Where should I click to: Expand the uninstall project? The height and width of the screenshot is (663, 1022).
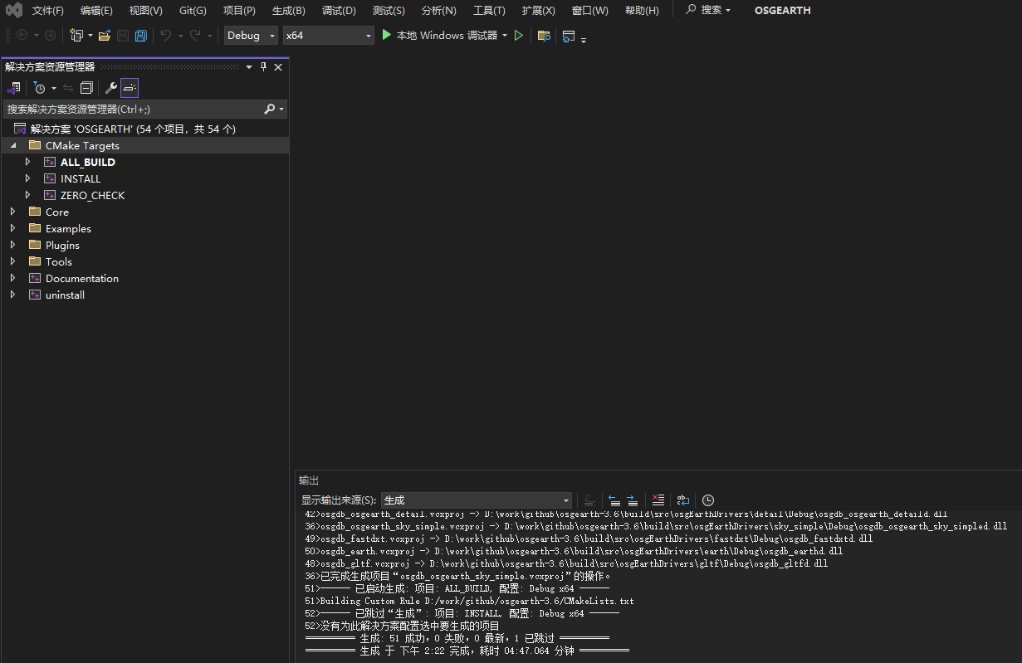click(12, 295)
